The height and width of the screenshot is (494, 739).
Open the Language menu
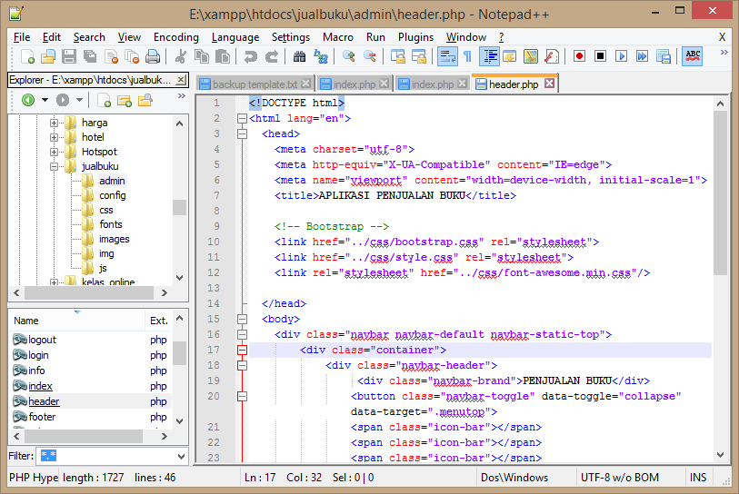[x=235, y=37]
